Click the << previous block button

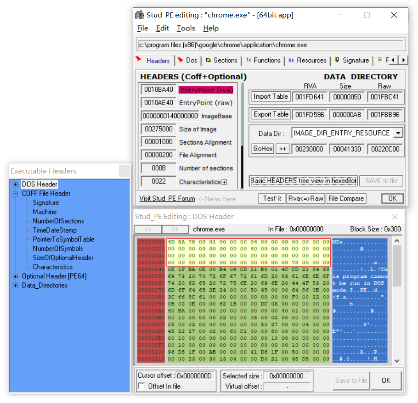(148, 229)
